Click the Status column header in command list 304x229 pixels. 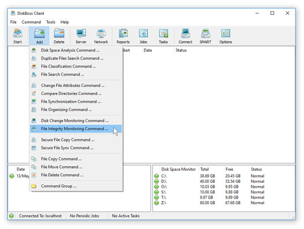[x=181, y=50]
